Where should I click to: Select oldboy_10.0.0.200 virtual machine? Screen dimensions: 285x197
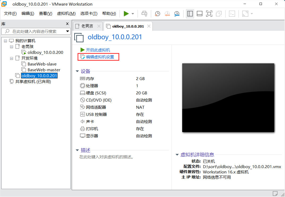(45, 52)
